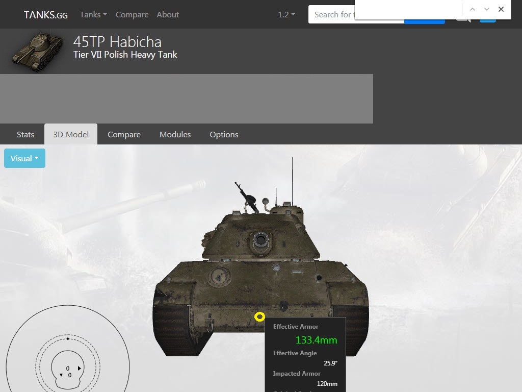Open the Options tab
The height and width of the screenshot is (392, 522).
224,134
